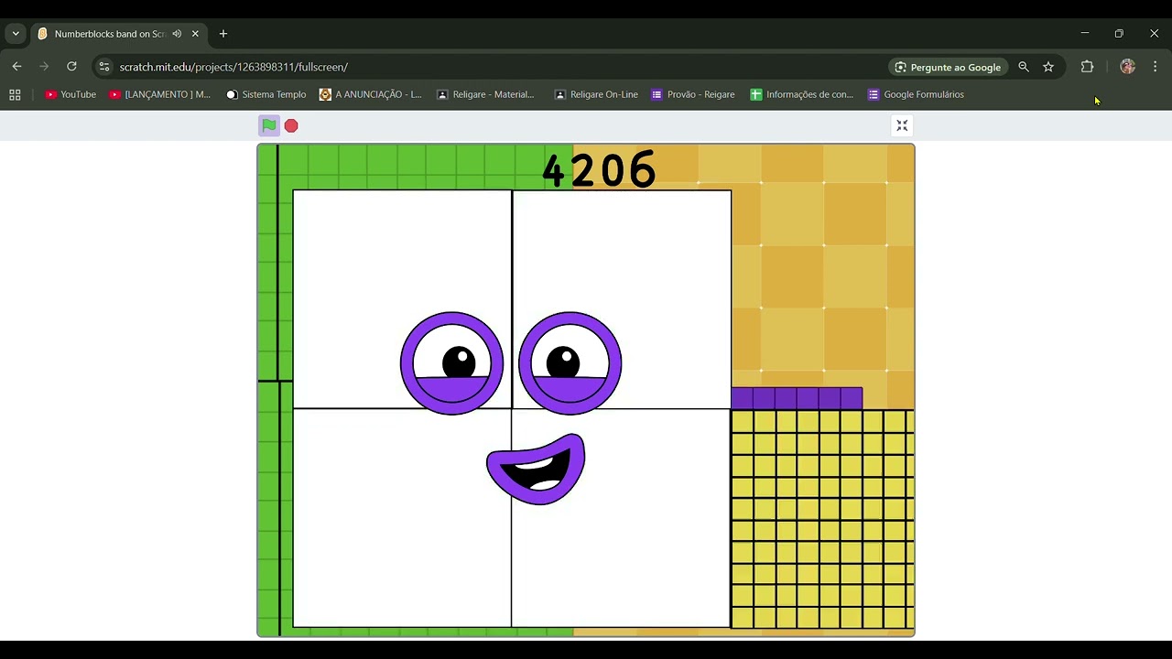
Task: Open a new browser tab
Action: pyautogui.click(x=223, y=34)
